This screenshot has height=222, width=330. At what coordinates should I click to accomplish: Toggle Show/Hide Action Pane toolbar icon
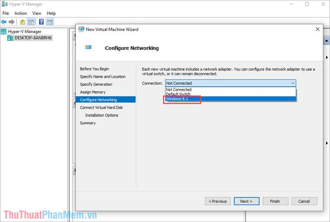click(x=50, y=22)
